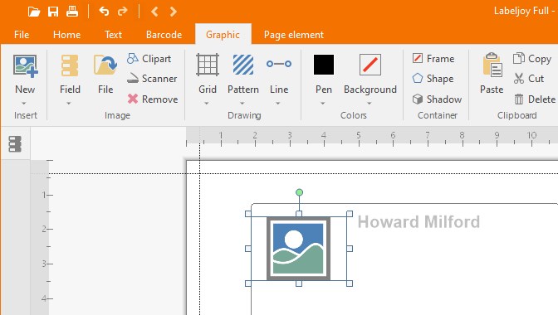Paste from clipboard
The height and width of the screenshot is (315, 558).
click(492, 74)
